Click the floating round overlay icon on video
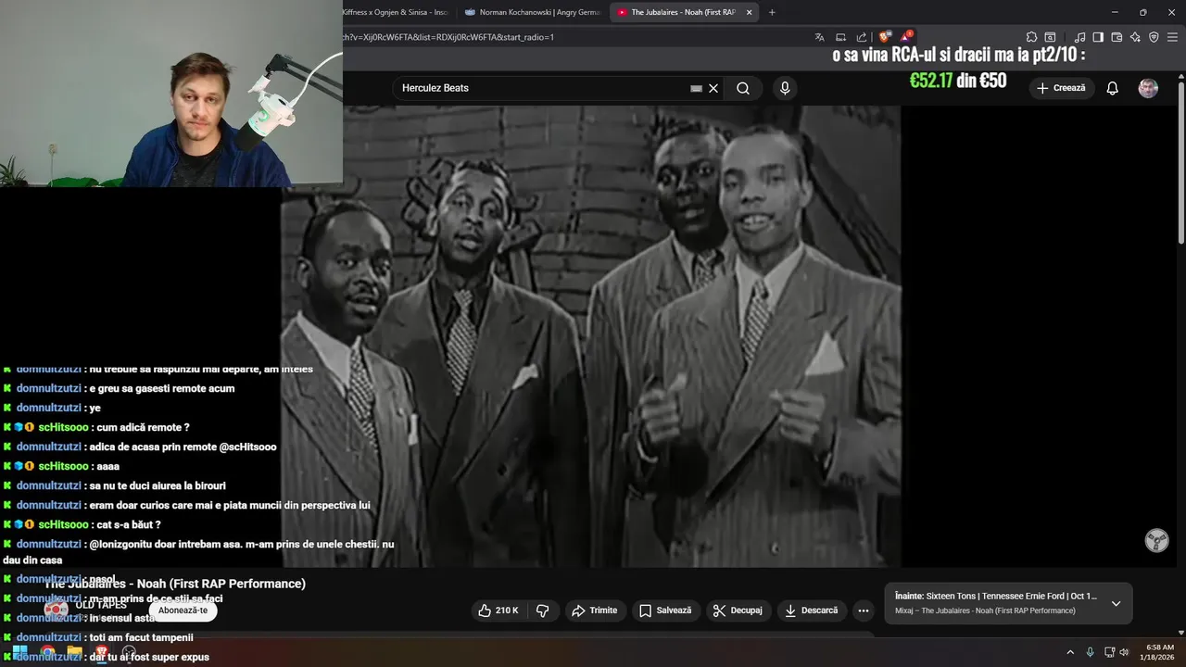1186x667 pixels. click(1156, 540)
